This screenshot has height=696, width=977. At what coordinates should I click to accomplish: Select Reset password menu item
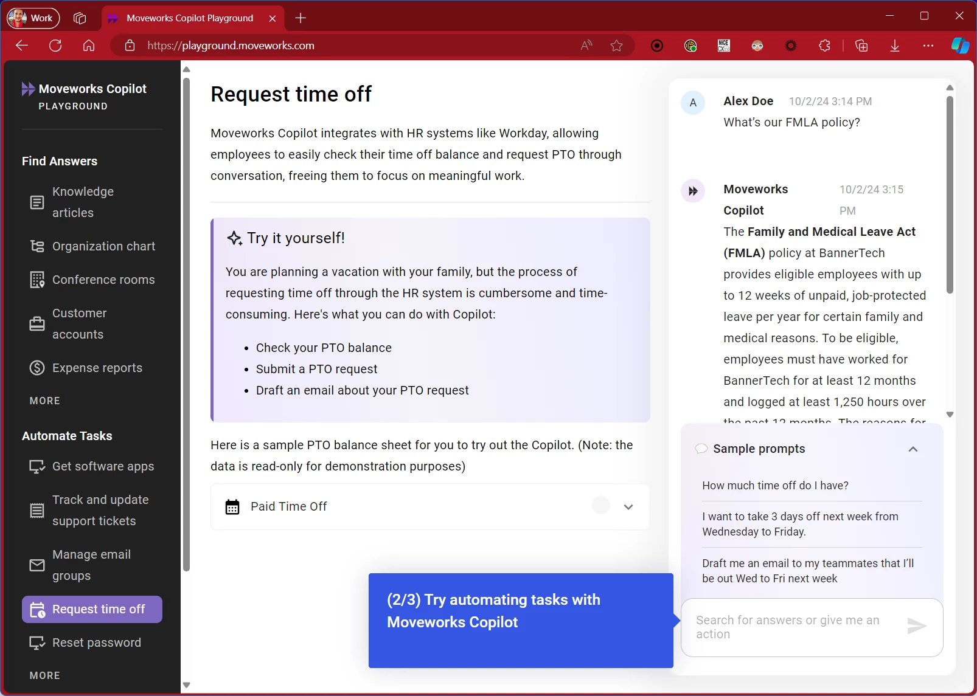(92, 643)
